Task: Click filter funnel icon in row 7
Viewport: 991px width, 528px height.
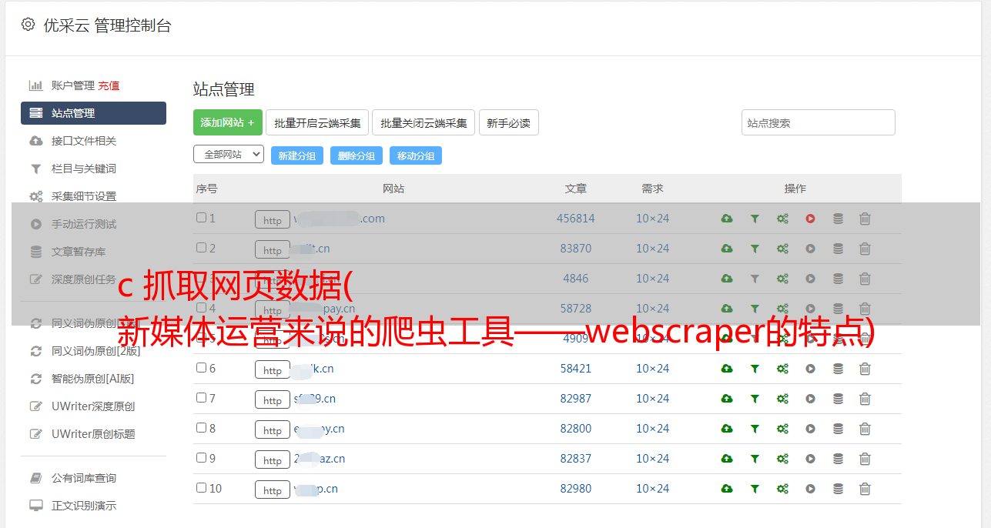Action: click(x=755, y=399)
